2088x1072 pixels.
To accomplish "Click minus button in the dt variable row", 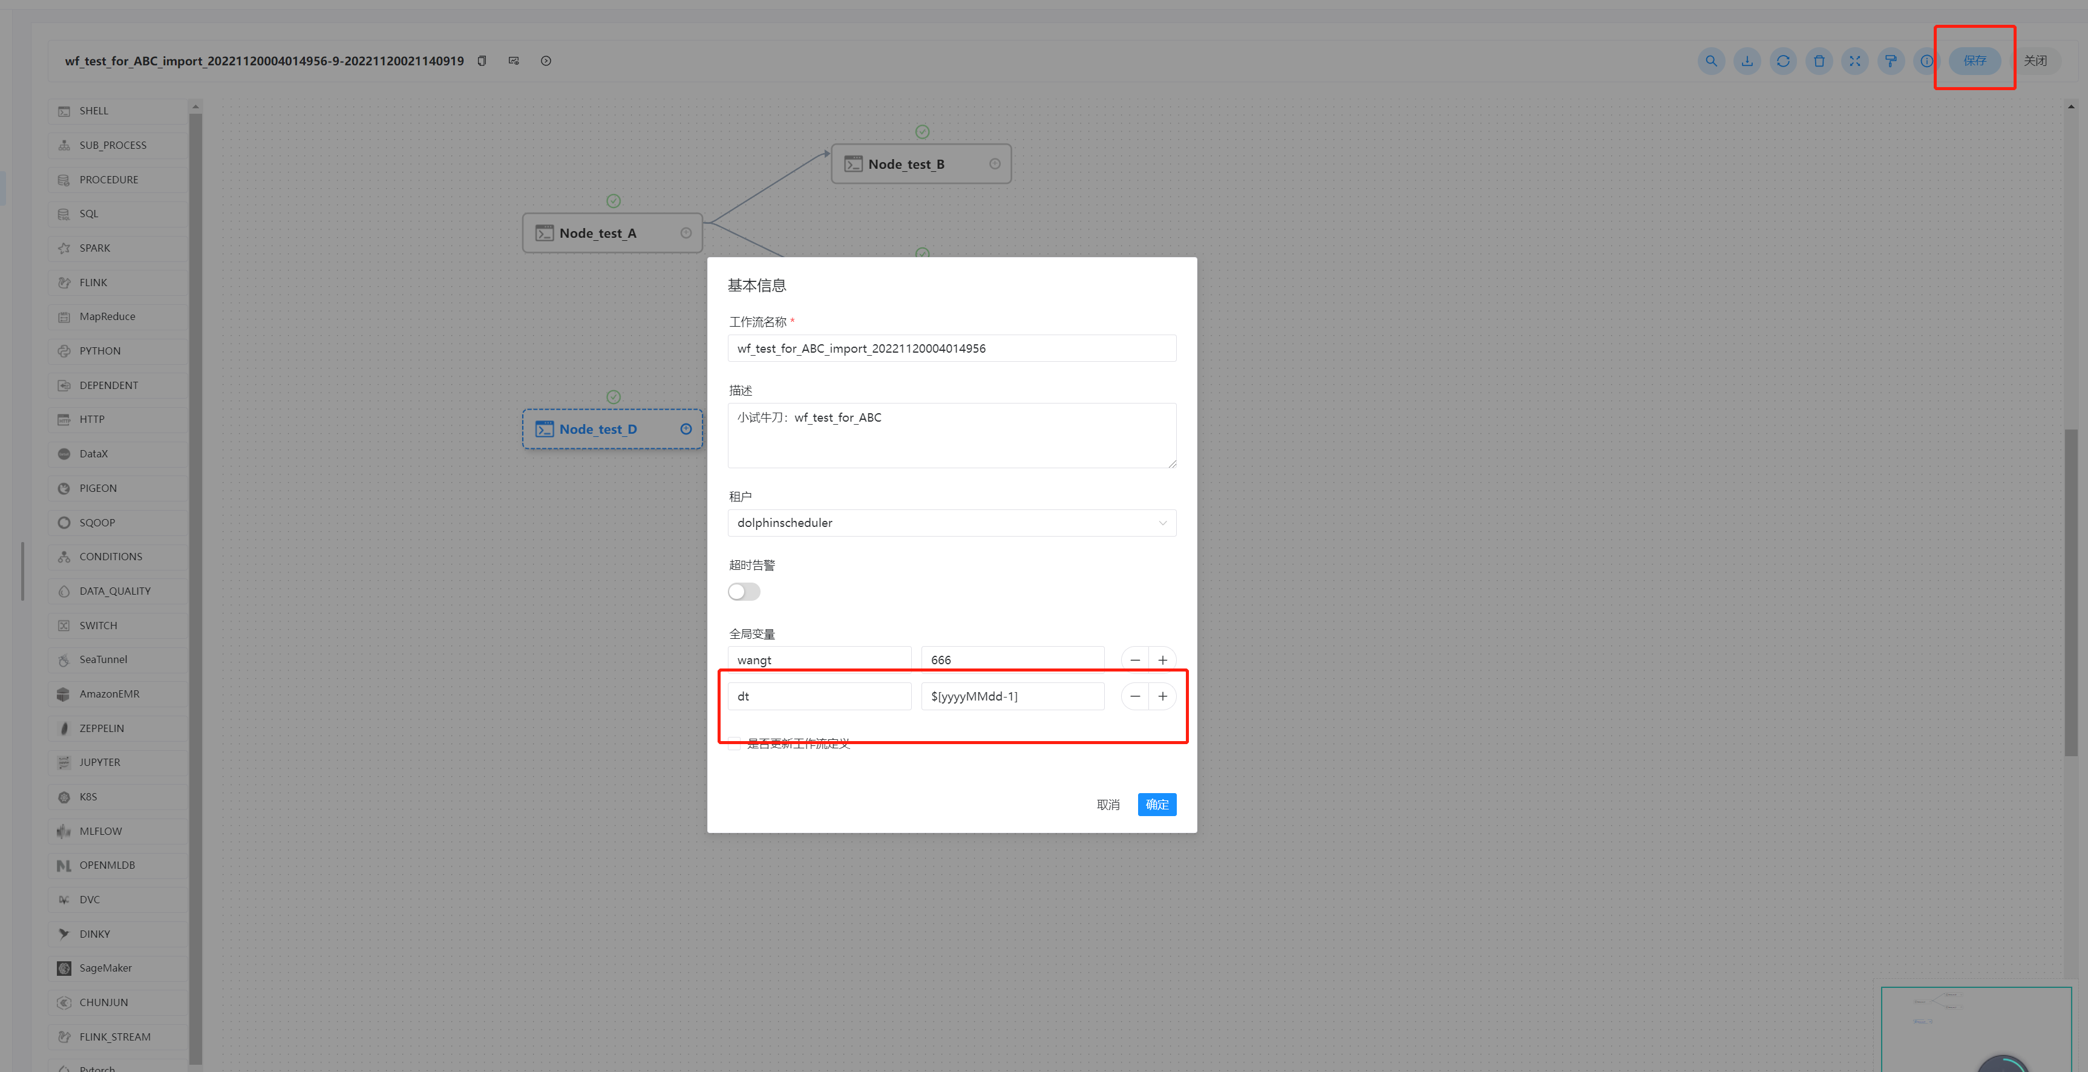I will pyautogui.click(x=1135, y=696).
